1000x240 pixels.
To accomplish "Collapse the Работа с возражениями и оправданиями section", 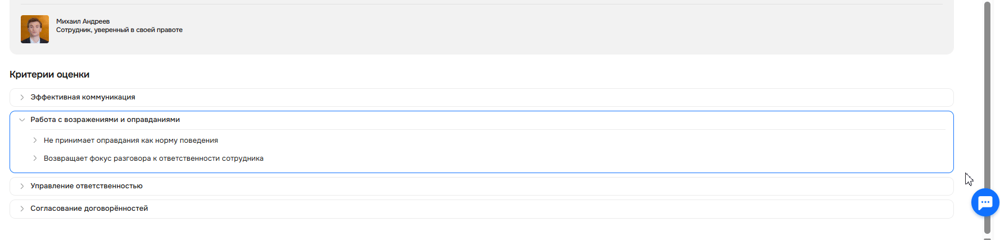I will (105, 120).
